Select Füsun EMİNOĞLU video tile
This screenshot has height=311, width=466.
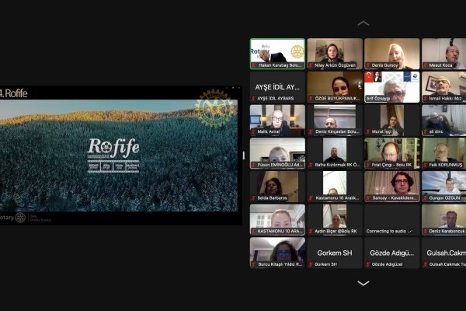tap(277, 153)
